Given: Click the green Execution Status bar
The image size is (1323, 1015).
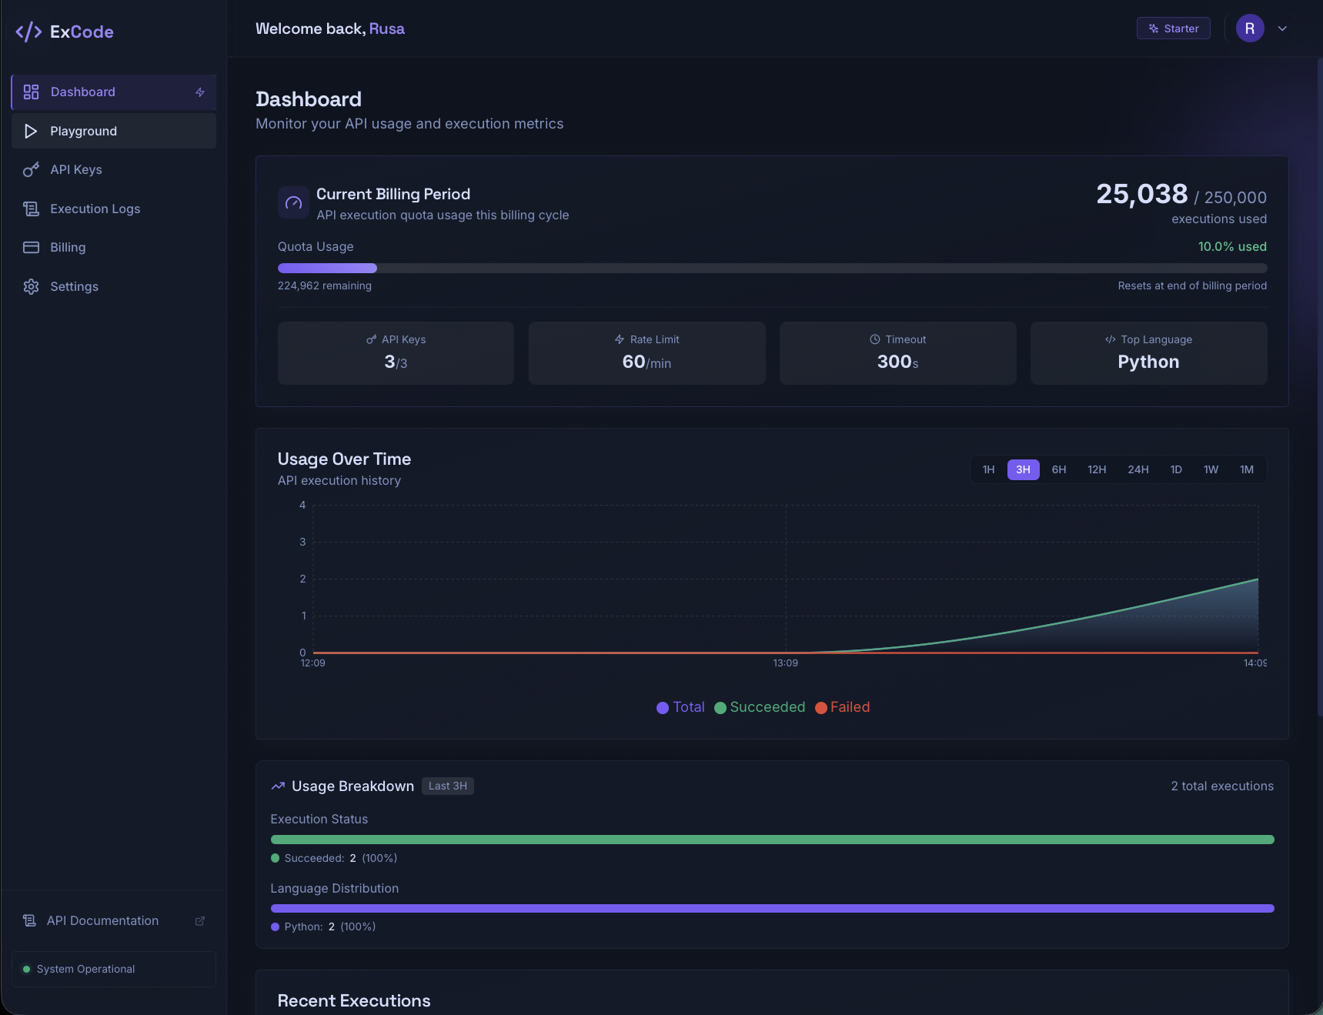Looking at the screenshot, I should (772, 840).
